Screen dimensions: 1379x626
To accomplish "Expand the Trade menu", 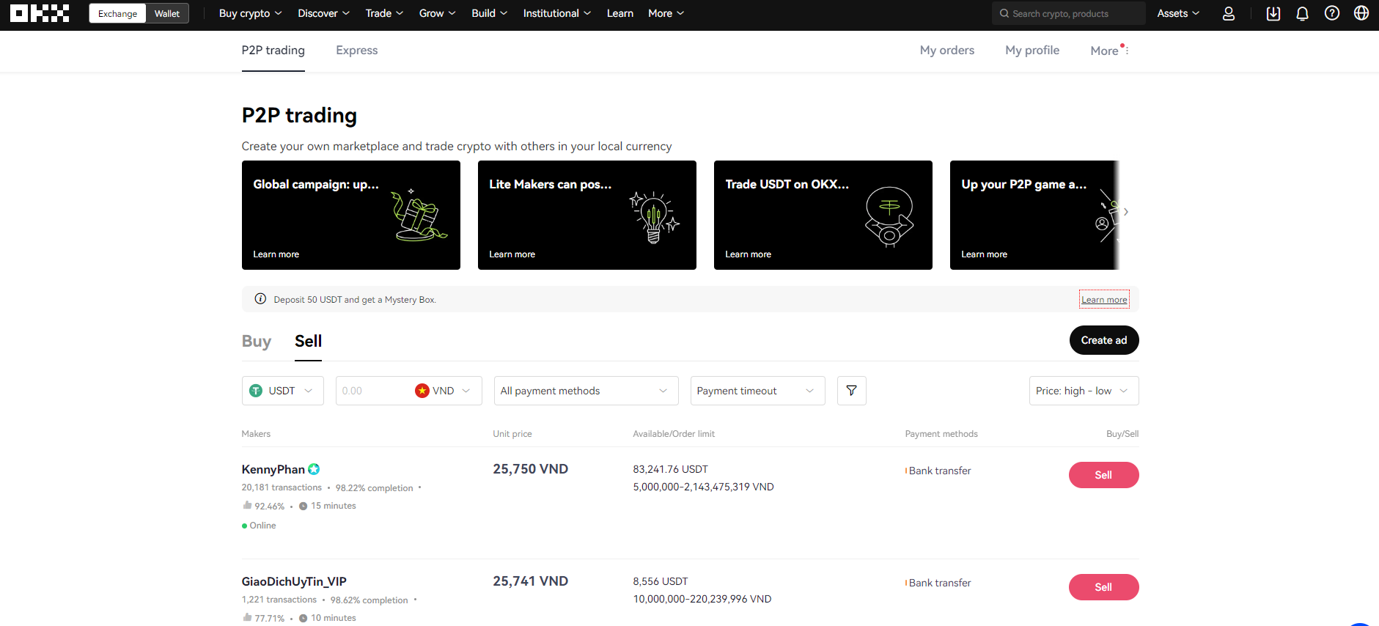I will [x=384, y=13].
